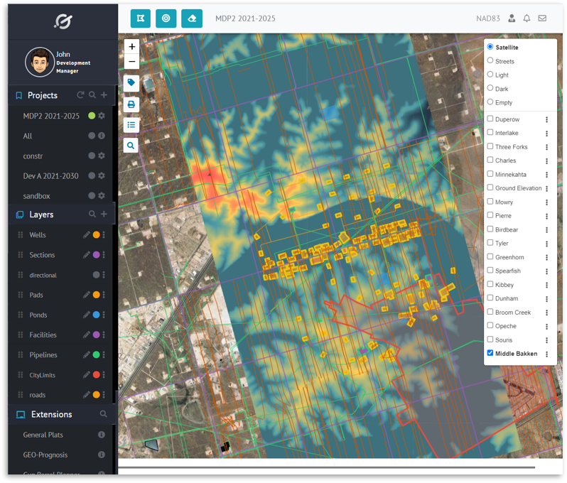The height and width of the screenshot is (483, 567).
Task: Enable the Greenhorn overlay checkbox
Action: (490, 256)
